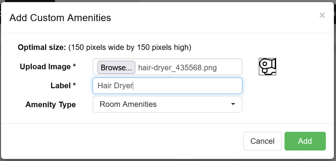The width and height of the screenshot is (336, 161).
Task: Click the hair dryer preview image
Action: pos(267,66)
